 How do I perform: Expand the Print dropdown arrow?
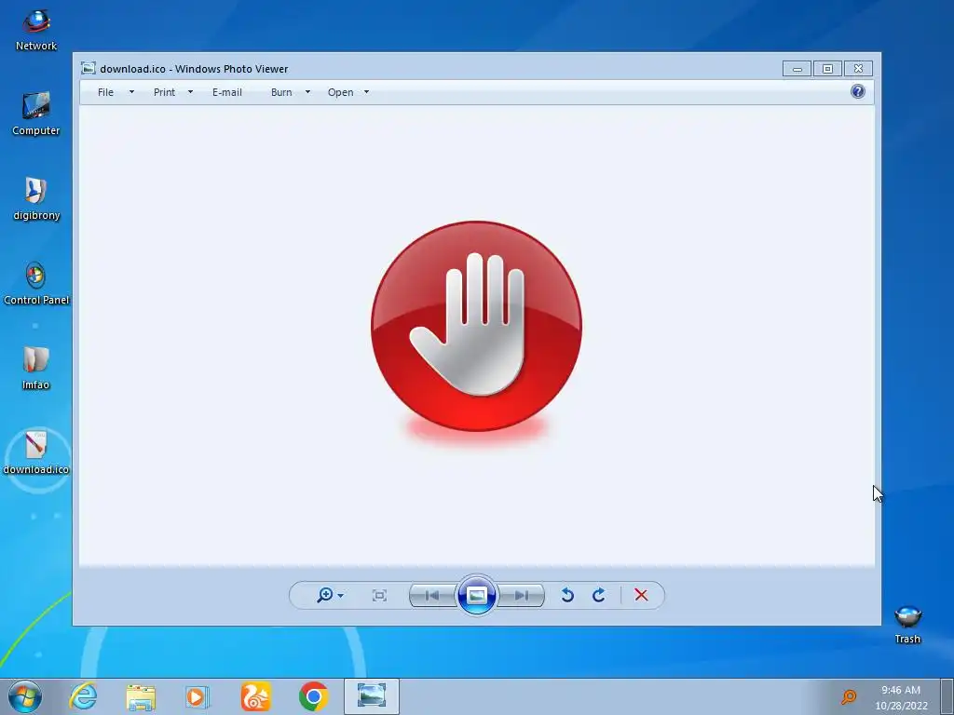coord(190,92)
